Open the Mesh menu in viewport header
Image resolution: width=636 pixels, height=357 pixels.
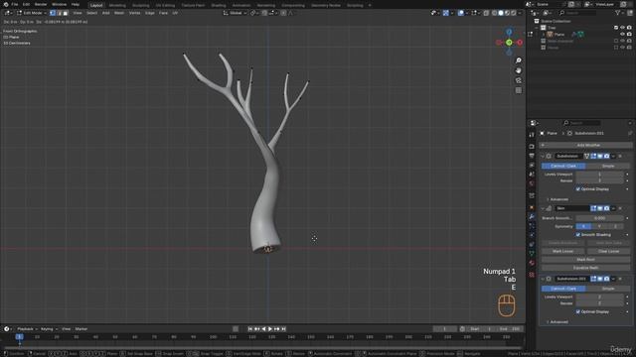coord(119,13)
